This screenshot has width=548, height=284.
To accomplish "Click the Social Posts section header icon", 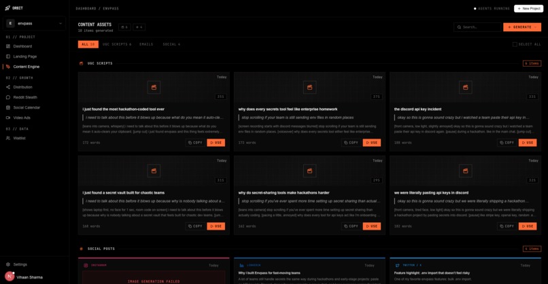I will (x=82, y=249).
